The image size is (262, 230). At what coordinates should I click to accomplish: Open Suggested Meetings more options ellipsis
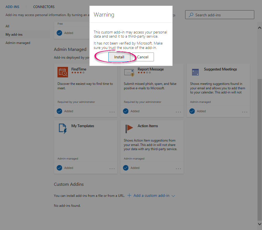tap(245, 112)
